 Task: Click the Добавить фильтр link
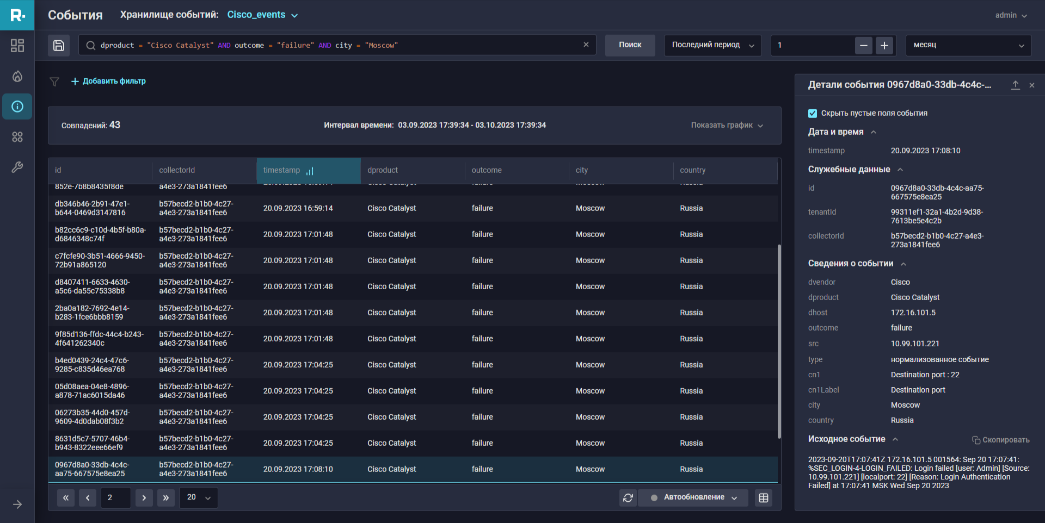click(109, 82)
